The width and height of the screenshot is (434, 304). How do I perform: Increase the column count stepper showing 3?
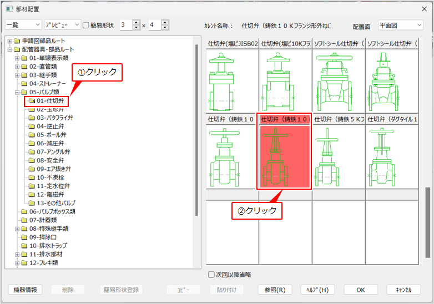137,22
